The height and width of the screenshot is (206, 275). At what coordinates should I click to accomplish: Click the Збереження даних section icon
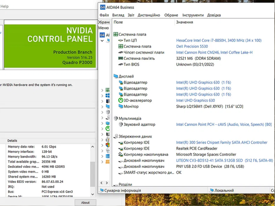point(116,136)
